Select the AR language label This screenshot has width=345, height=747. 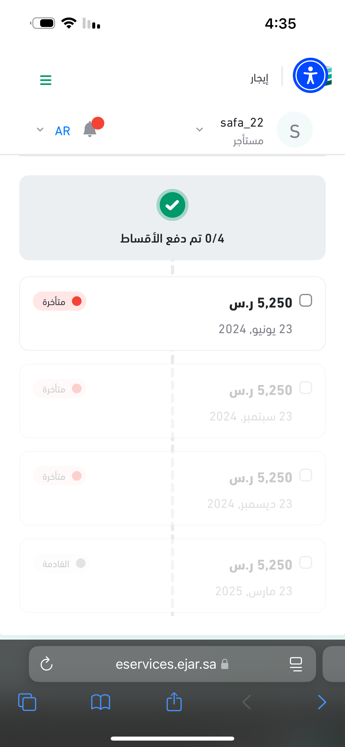pyautogui.click(x=62, y=131)
